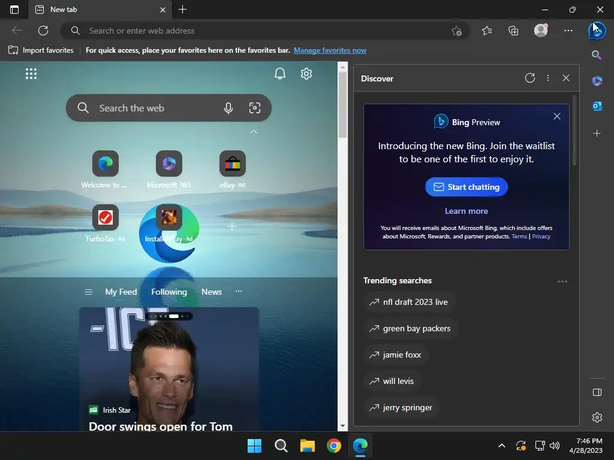
Task: Open the eBay ad quick link
Action: (x=232, y=170)
